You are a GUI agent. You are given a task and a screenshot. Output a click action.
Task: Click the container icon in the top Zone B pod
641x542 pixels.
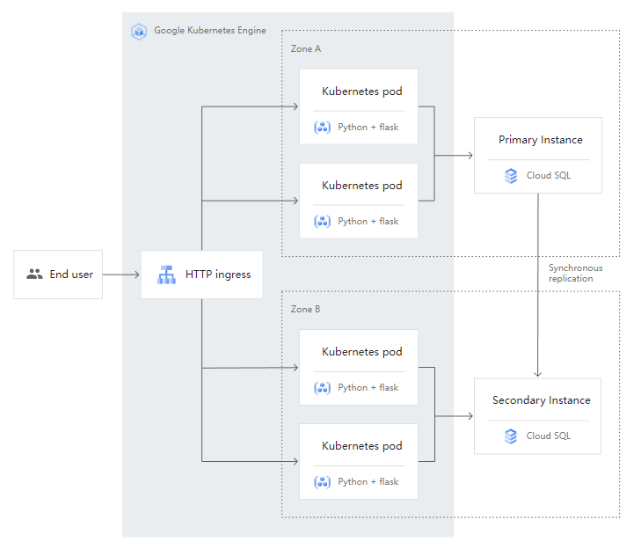[x=322, y=387]
